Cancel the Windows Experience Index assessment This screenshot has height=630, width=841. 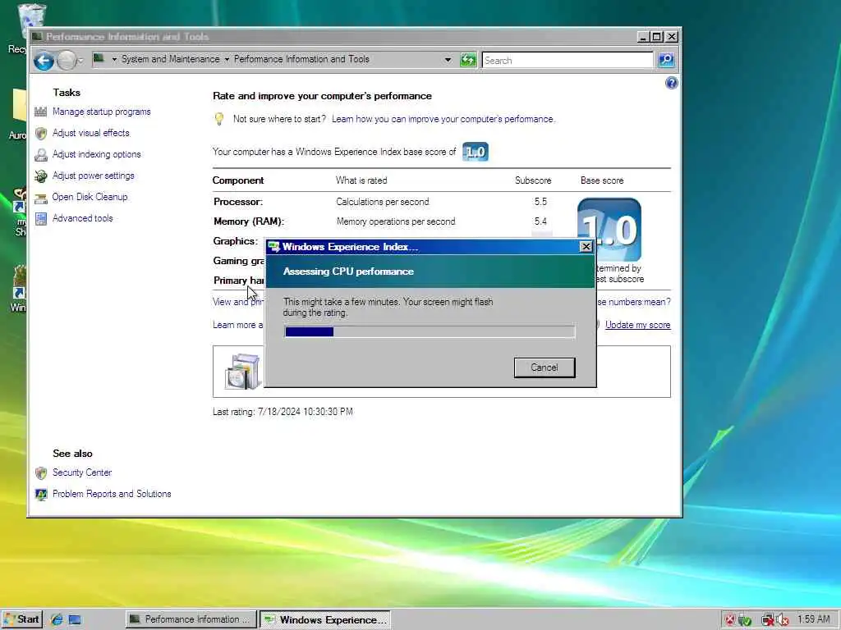pos(545,367)
